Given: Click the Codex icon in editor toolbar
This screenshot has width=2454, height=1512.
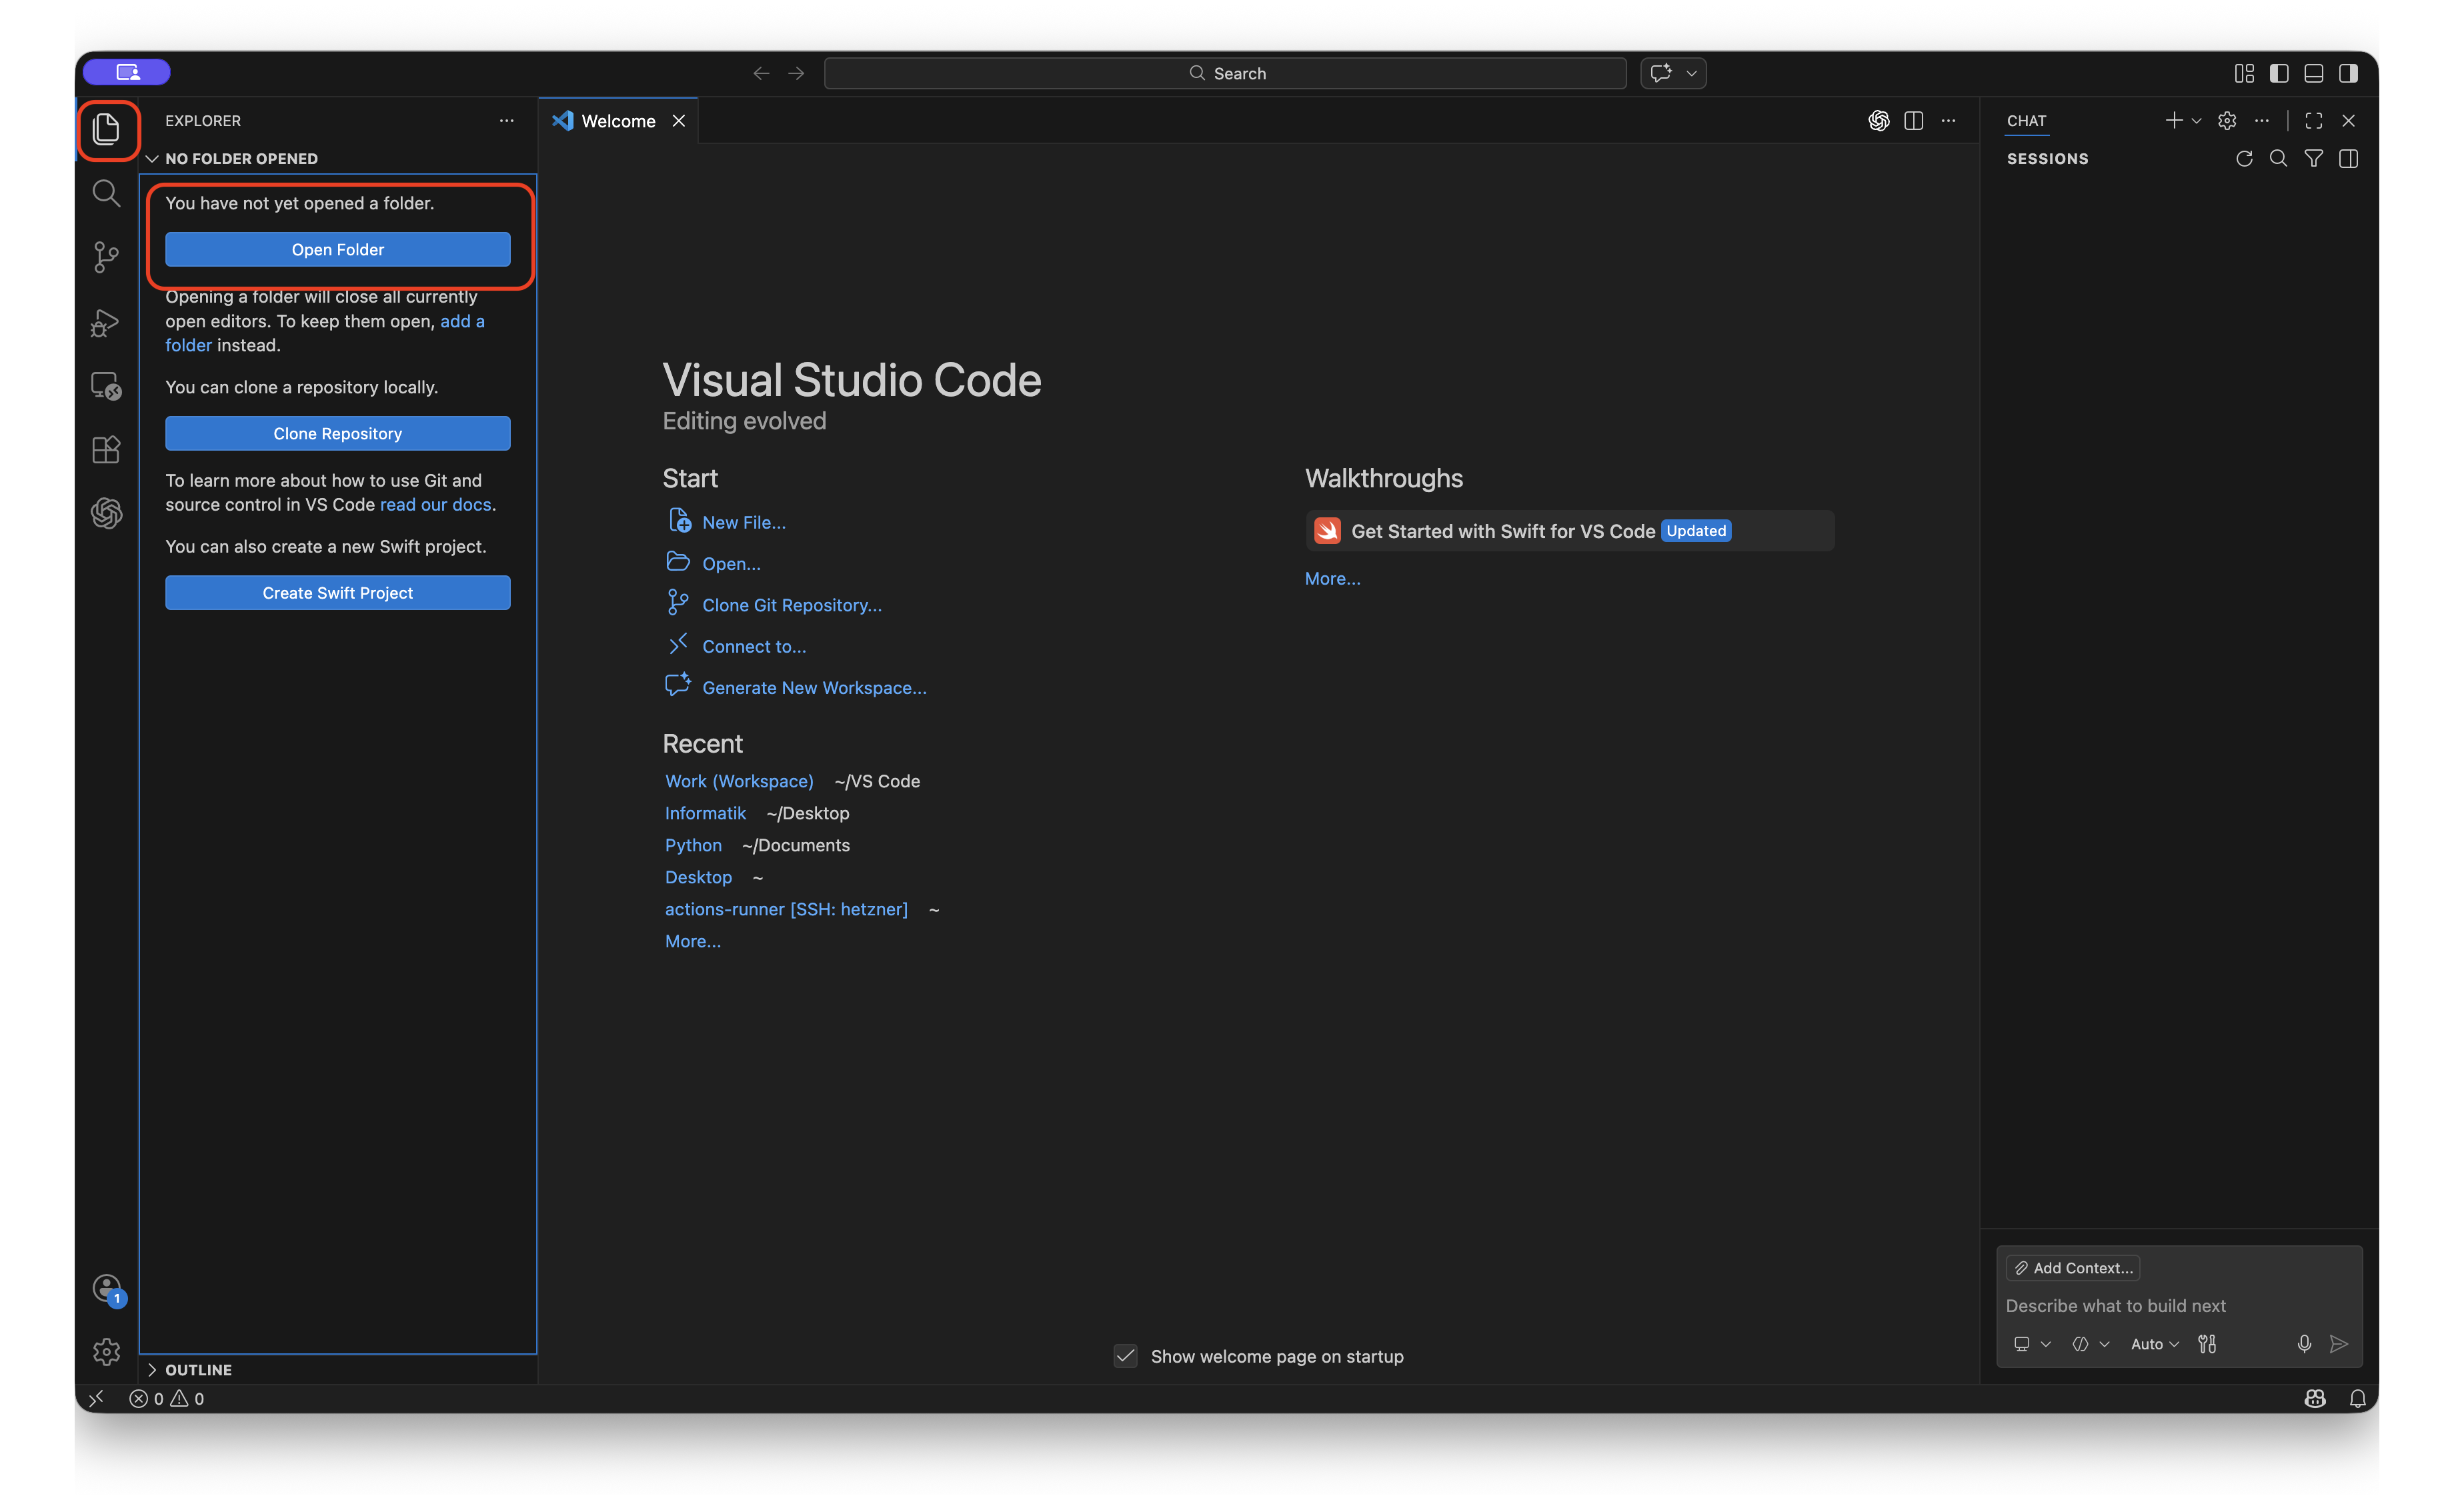Looking at the screenshot, I should [x=1879, y=121].
